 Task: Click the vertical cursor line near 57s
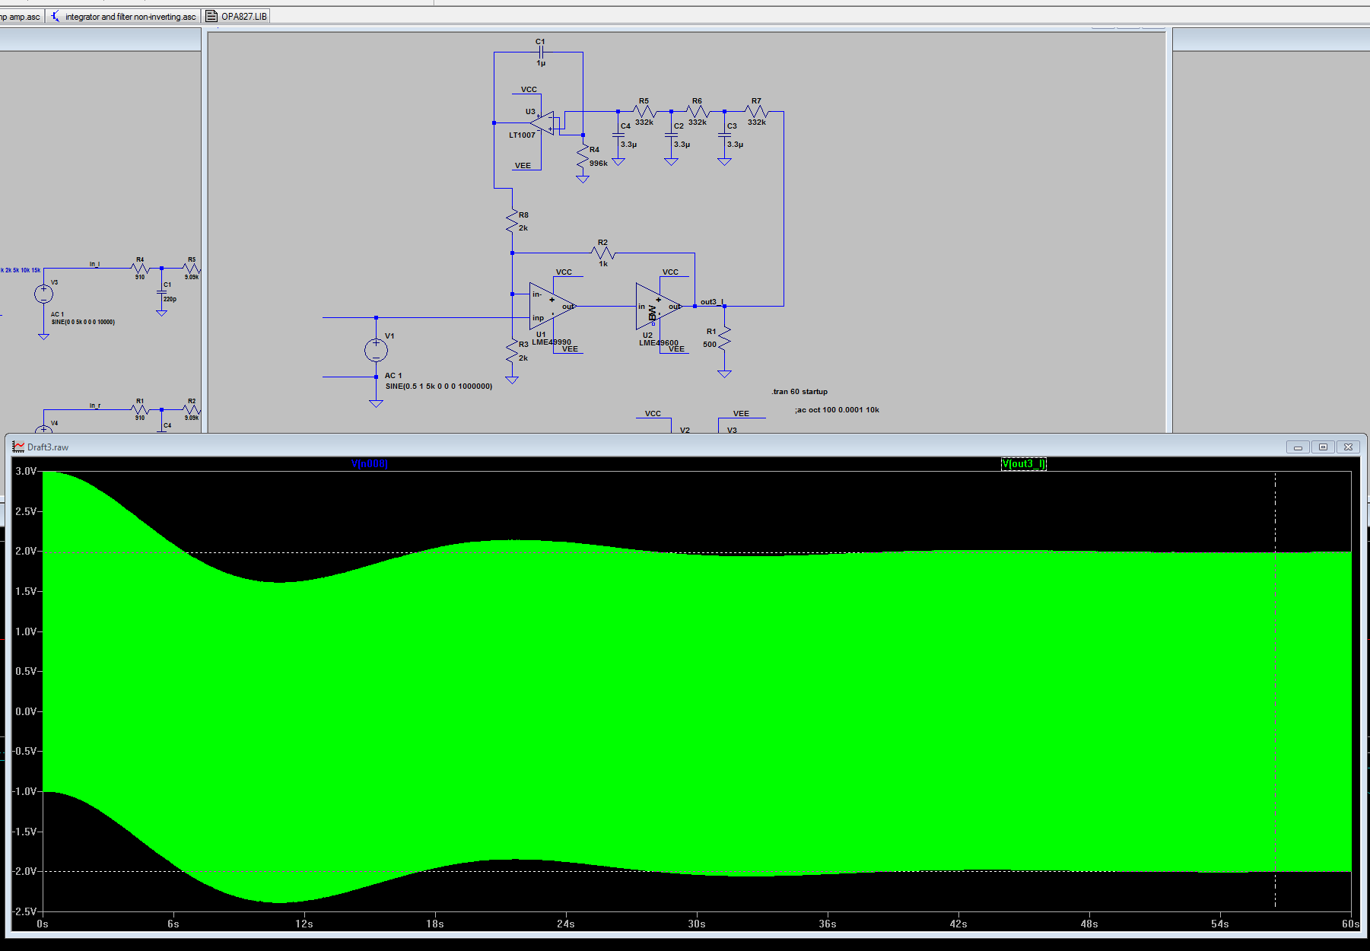tap(1276, 689)
